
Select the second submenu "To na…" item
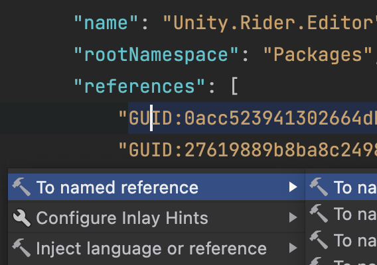pos(341,213)
